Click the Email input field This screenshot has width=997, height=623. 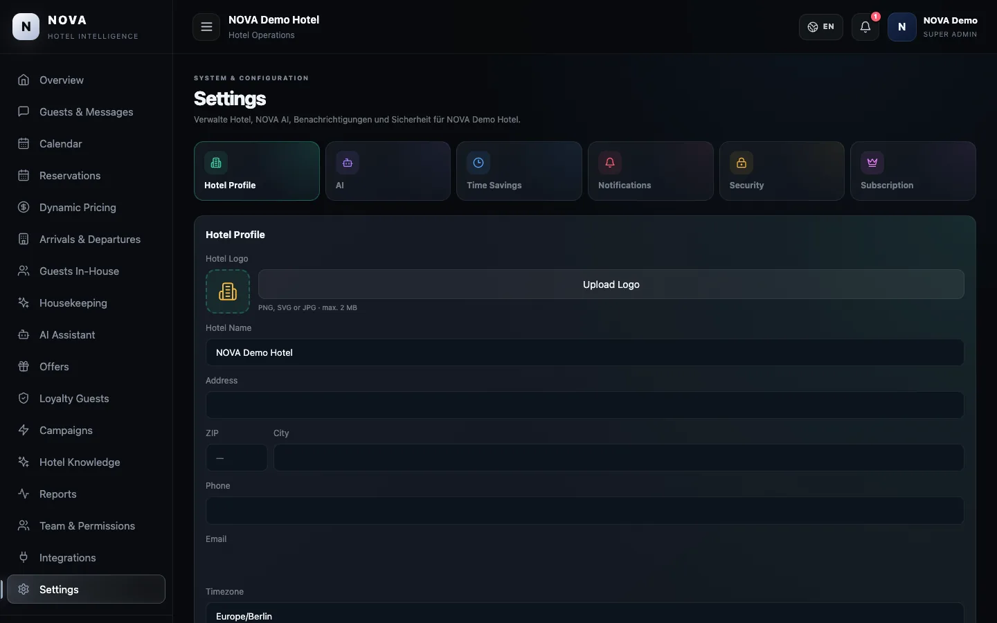coord(585,563)
